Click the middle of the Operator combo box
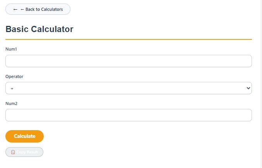 click(x=128, y=88)
